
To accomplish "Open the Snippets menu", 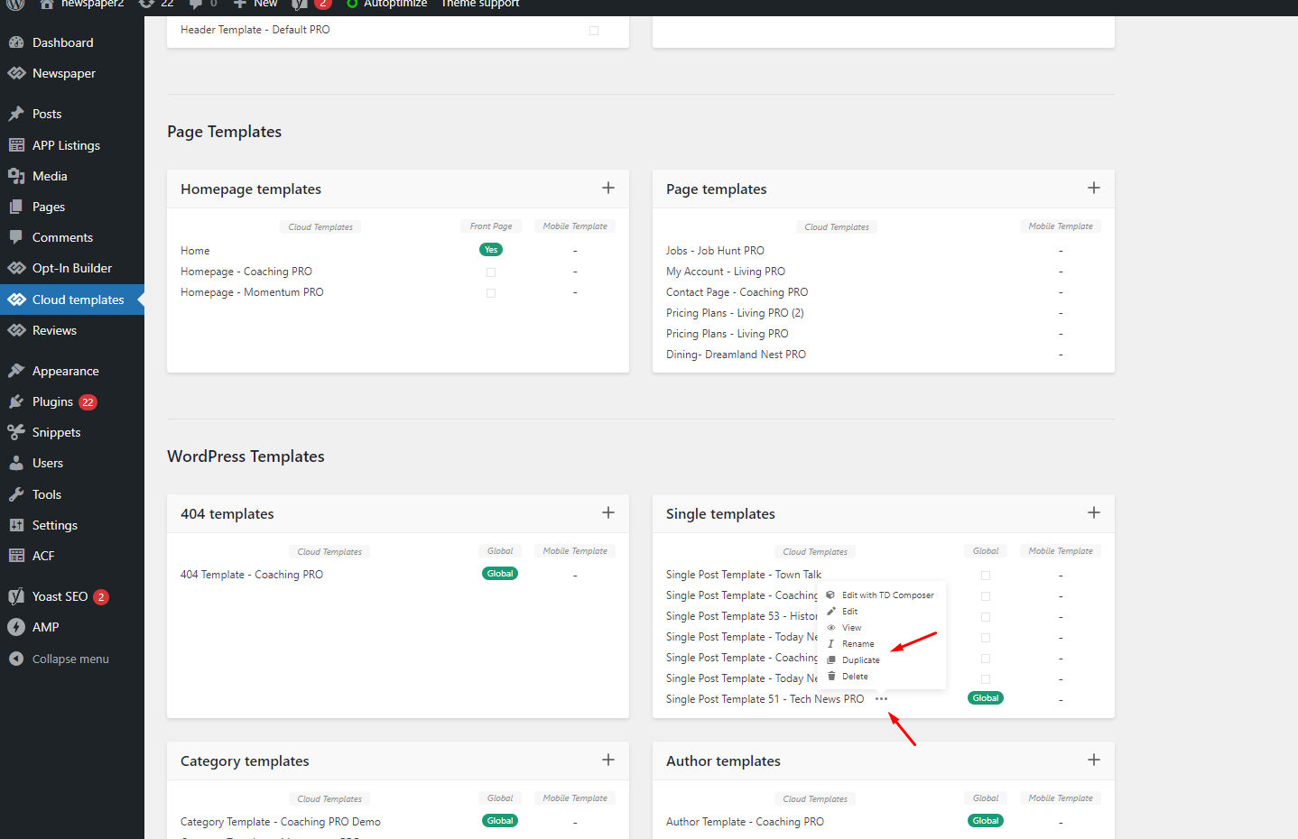I will coord(56,432).
